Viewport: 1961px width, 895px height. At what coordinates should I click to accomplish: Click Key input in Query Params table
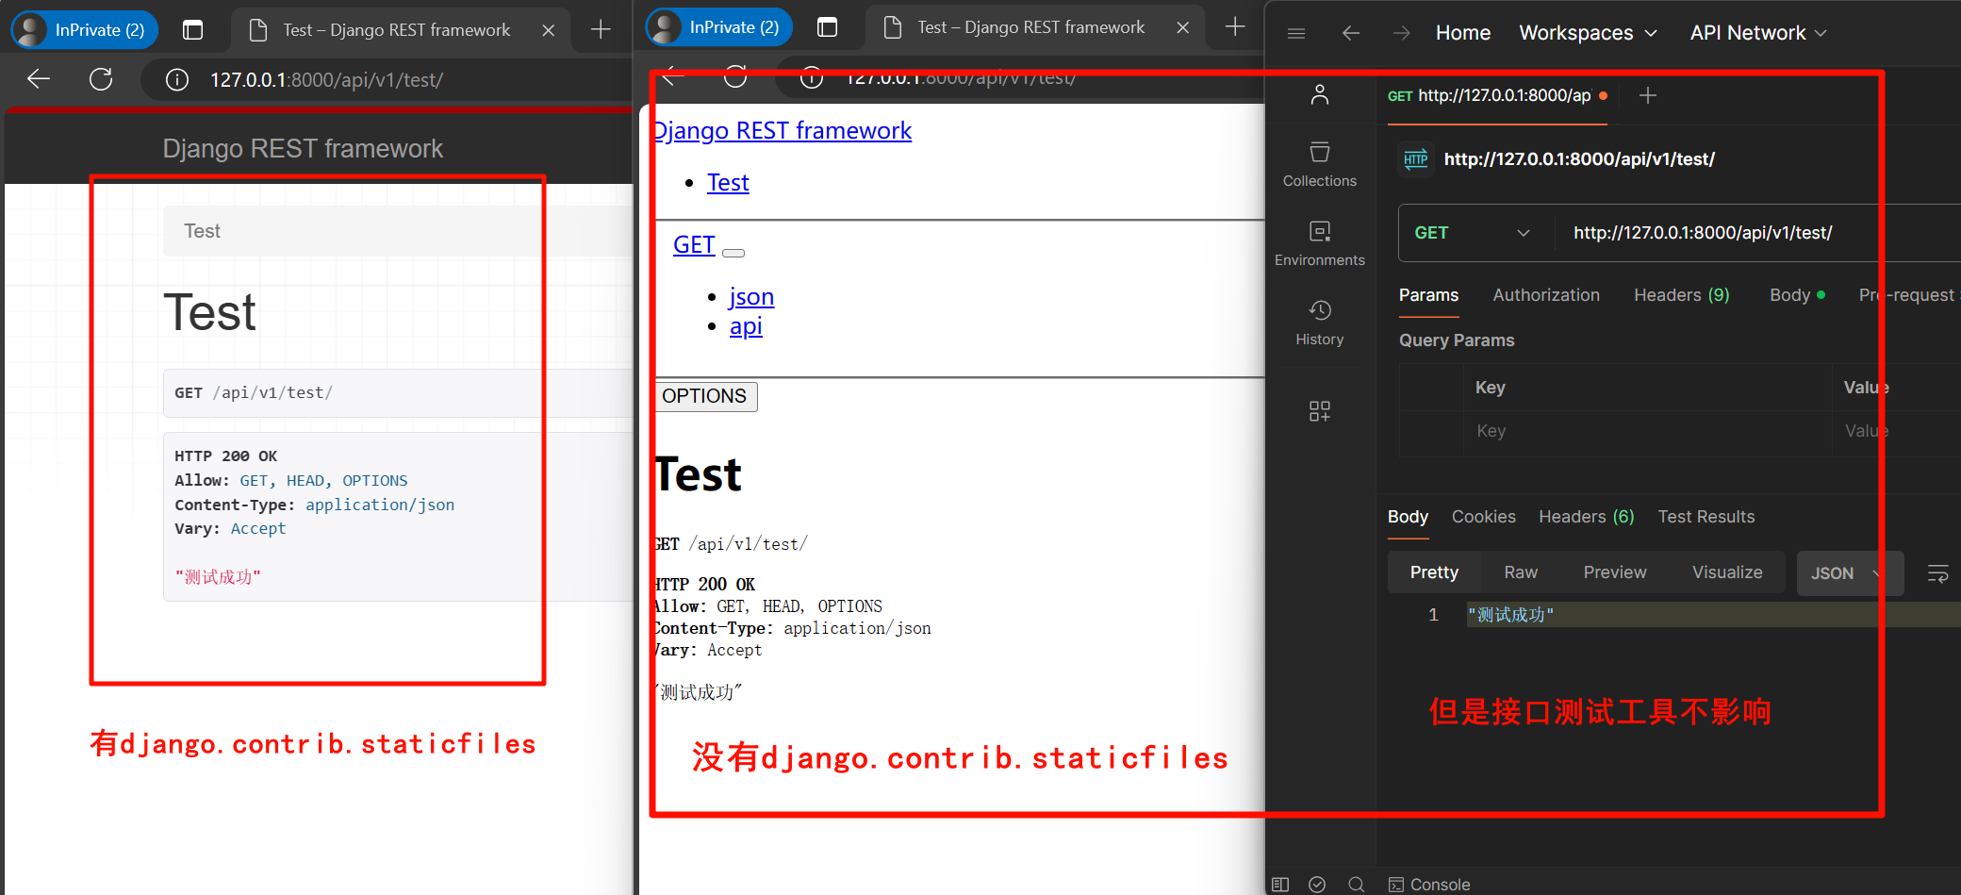(x=1647, y=431)
